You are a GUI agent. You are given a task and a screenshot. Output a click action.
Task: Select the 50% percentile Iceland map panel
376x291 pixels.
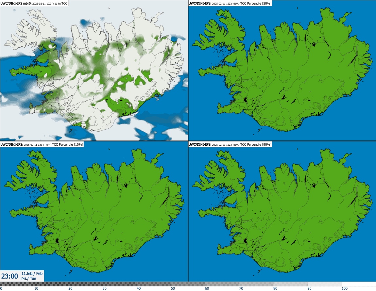tap(282, 71)
